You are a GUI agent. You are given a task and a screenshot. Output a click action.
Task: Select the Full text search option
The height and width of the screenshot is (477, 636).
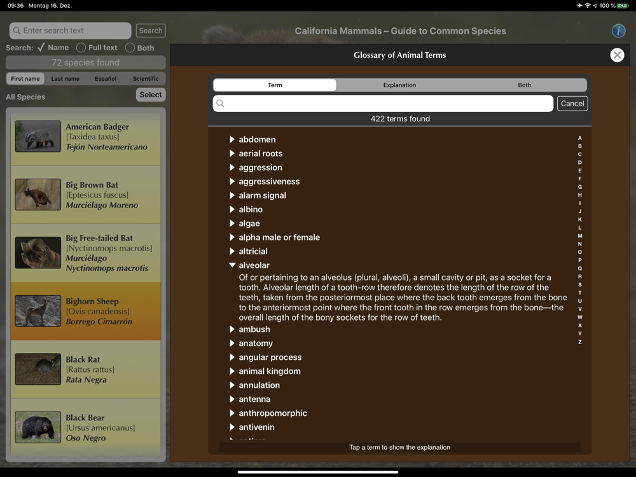pyautogui.click(x=97, y=48)
